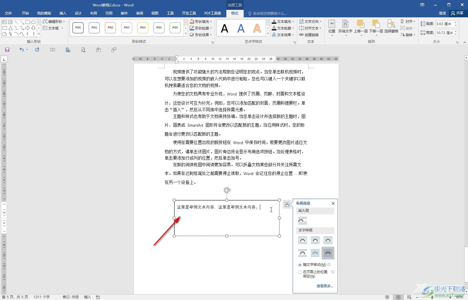468x300 pixels.
Task: Click the side-by-side pages icon in quick toolbar
Action: pyautogui.click(x=53, y=50)
